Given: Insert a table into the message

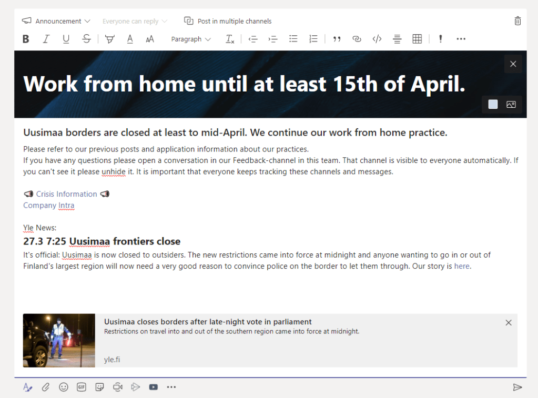Looking at the screenshot, I should (x=417, y=39).
